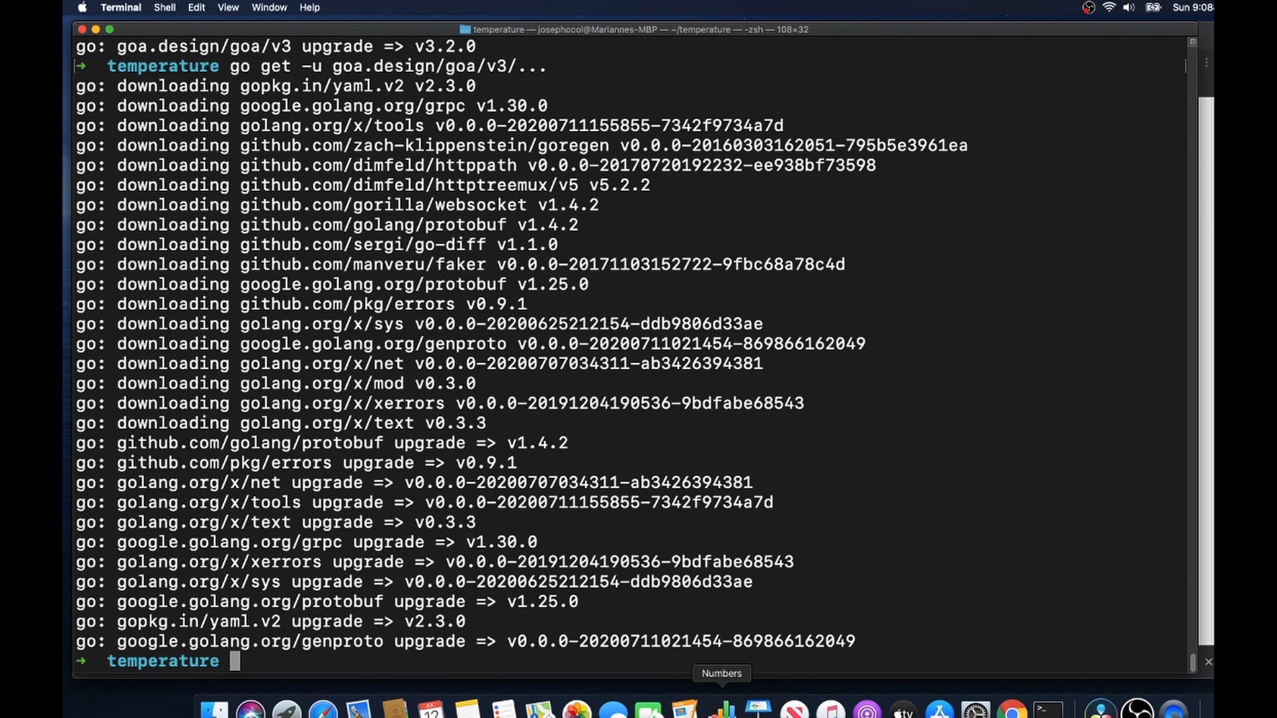Open the Shell menu
The width and height of the screenshot is (1277, 718).
pos(164,7)
